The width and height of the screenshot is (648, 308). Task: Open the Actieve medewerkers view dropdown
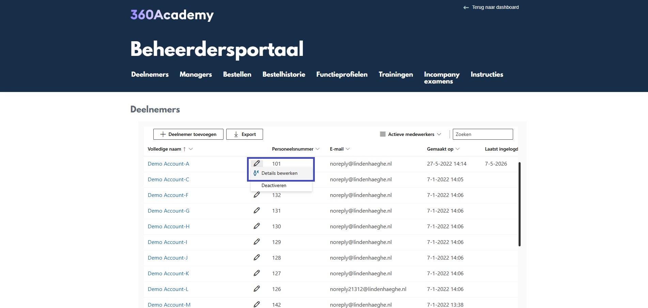click(411, 134)
